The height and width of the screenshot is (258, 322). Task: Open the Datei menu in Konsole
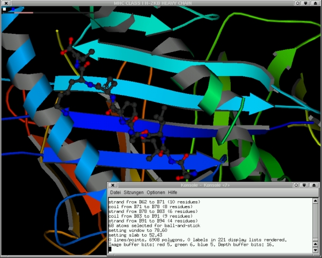[x=115, y=192]
